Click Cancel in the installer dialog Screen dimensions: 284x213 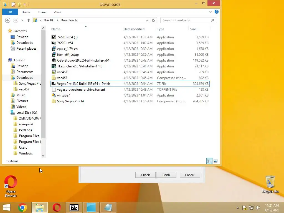(190, 175)
